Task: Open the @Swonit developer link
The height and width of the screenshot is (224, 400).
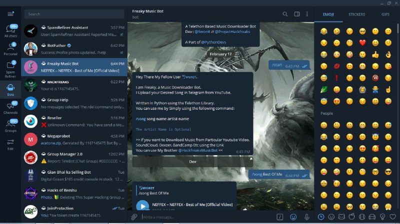Action: 202,31
